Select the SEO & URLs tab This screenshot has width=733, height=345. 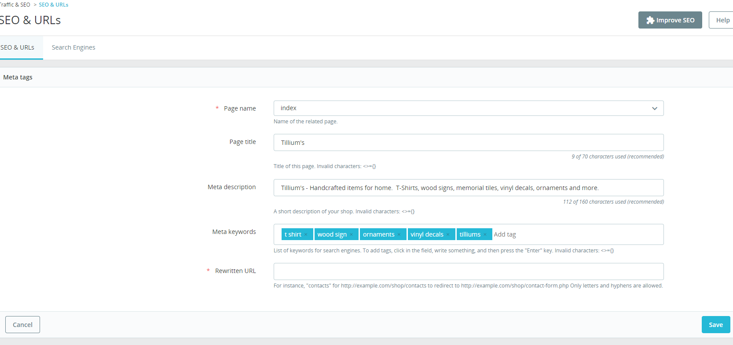(18, 47)
